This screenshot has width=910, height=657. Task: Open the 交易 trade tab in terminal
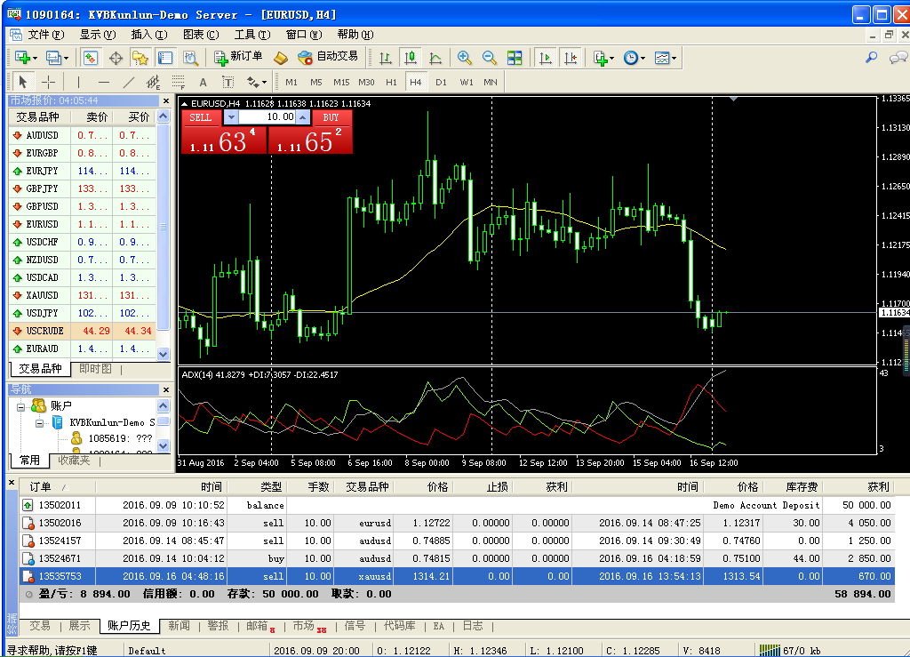40,626
